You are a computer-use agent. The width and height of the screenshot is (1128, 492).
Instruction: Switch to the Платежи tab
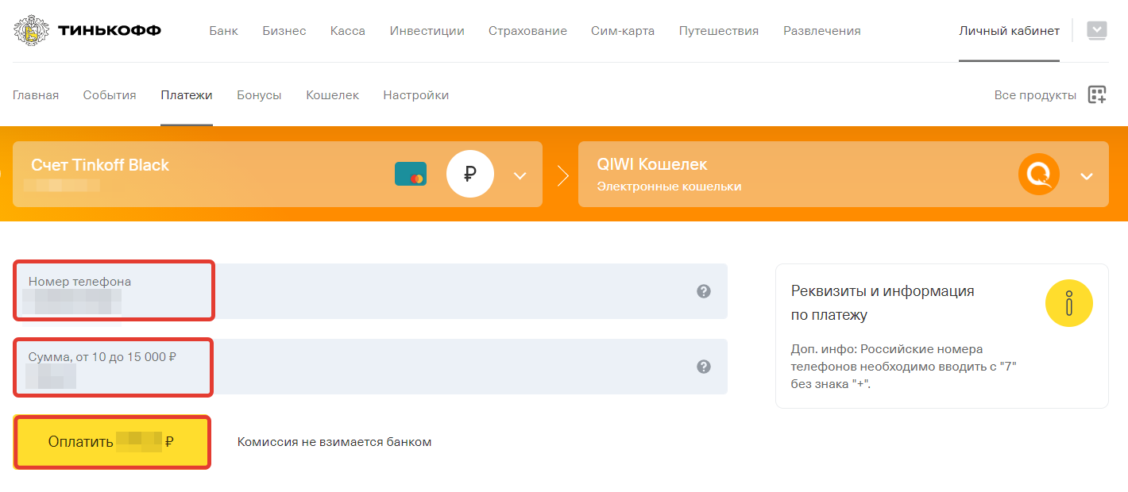click(x=187, y=95)
